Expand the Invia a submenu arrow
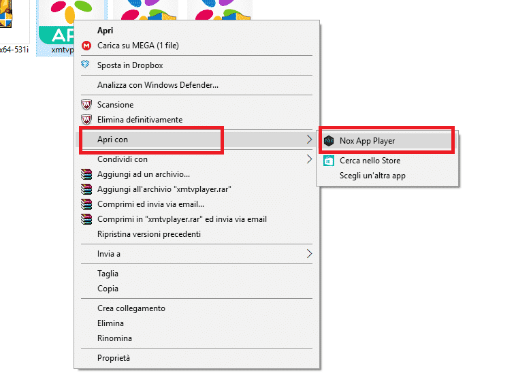 click(x=309, y=254)
